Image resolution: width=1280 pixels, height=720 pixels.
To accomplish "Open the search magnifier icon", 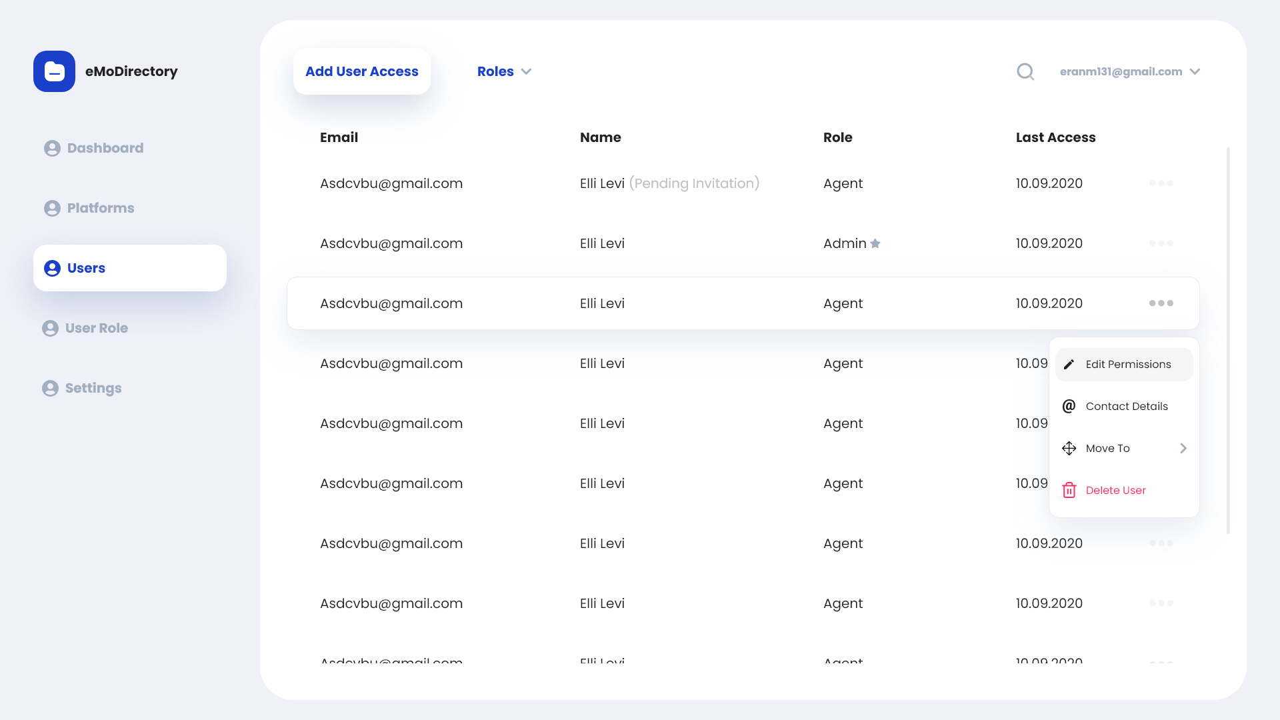I will [x=1025, y=71].
